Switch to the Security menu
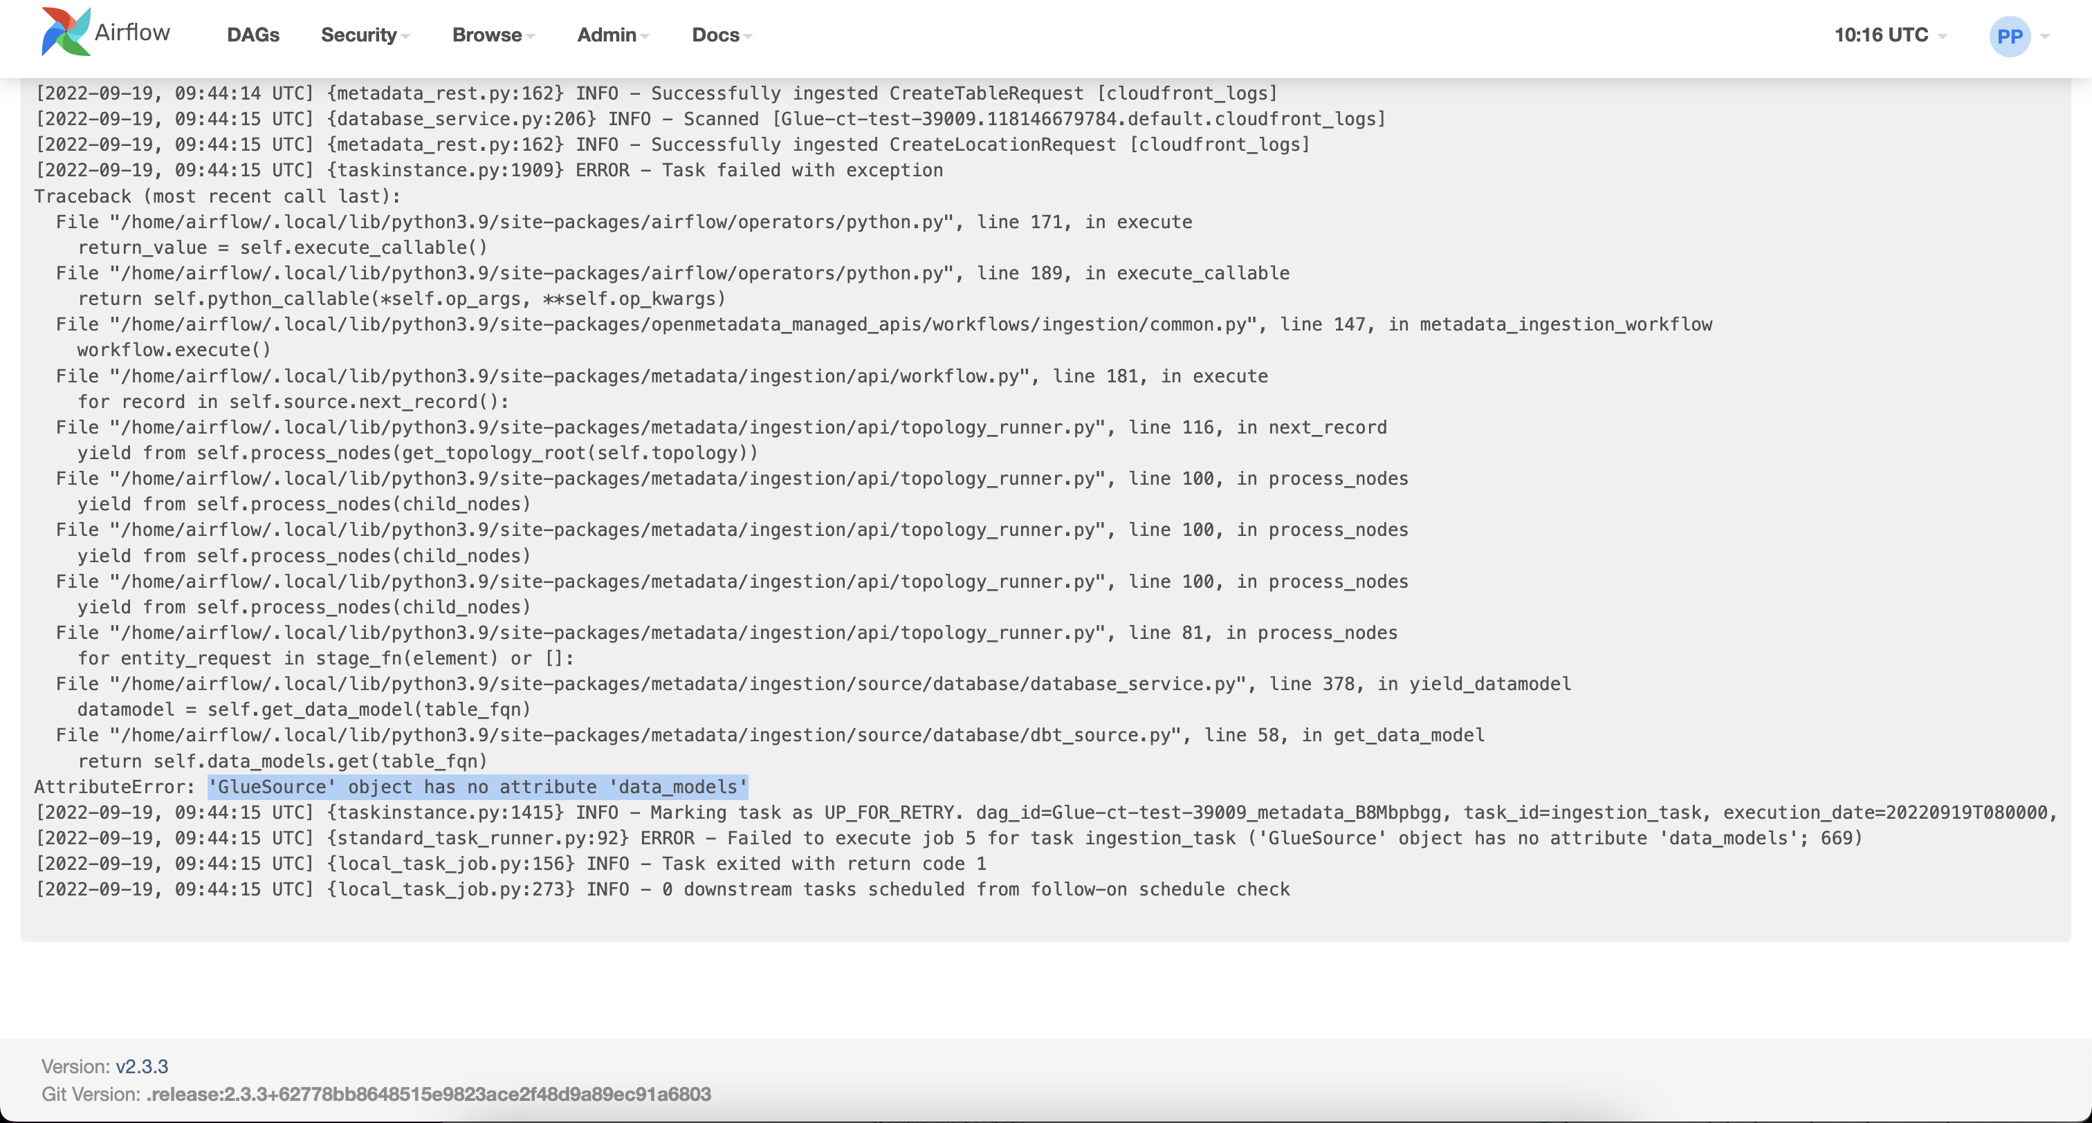 360,35
